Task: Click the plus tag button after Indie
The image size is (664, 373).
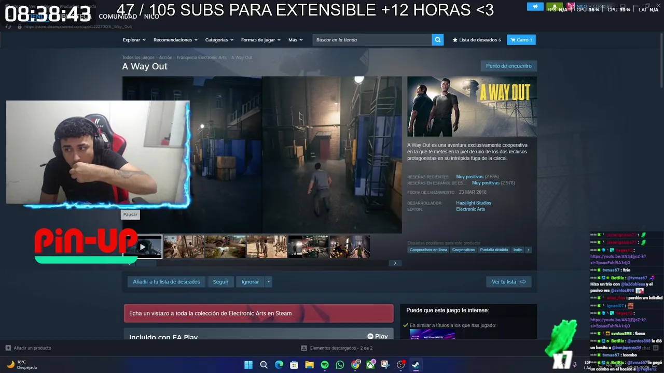Action: tap(529, 250)
